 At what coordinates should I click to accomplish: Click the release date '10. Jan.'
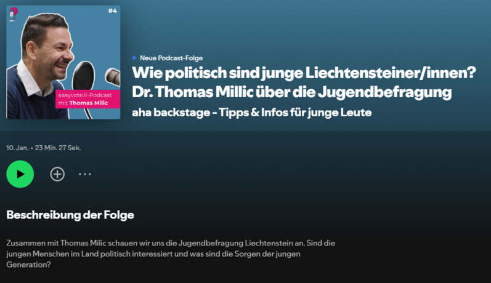(x=17, y=148)
